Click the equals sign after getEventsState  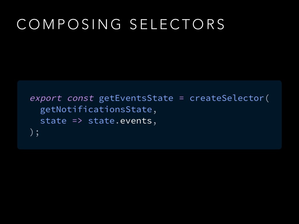182,98
